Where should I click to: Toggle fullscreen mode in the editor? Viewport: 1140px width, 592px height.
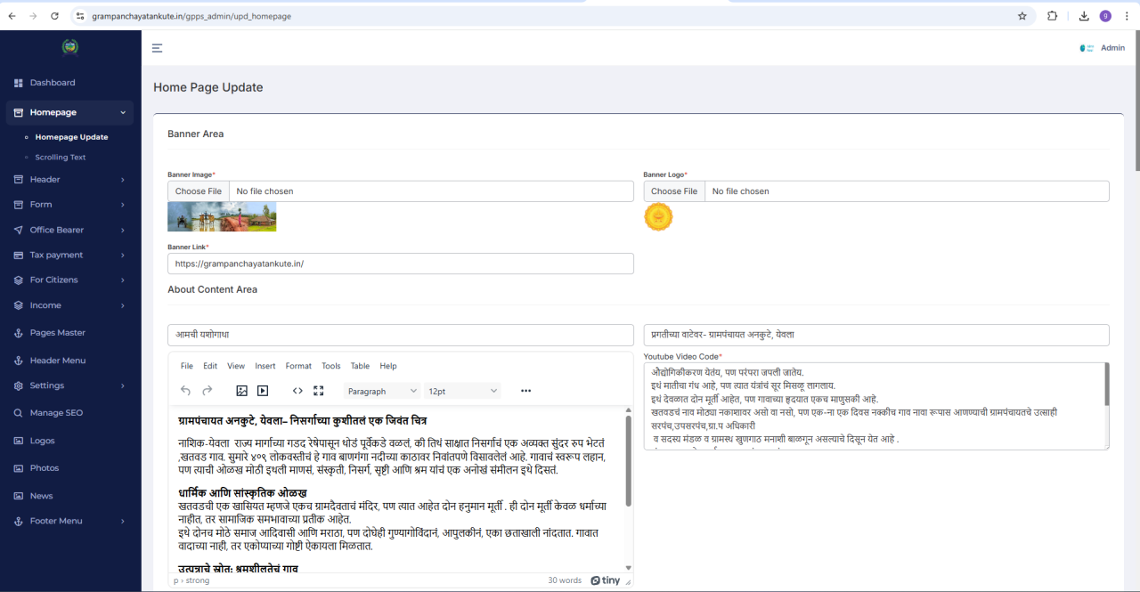319,391
